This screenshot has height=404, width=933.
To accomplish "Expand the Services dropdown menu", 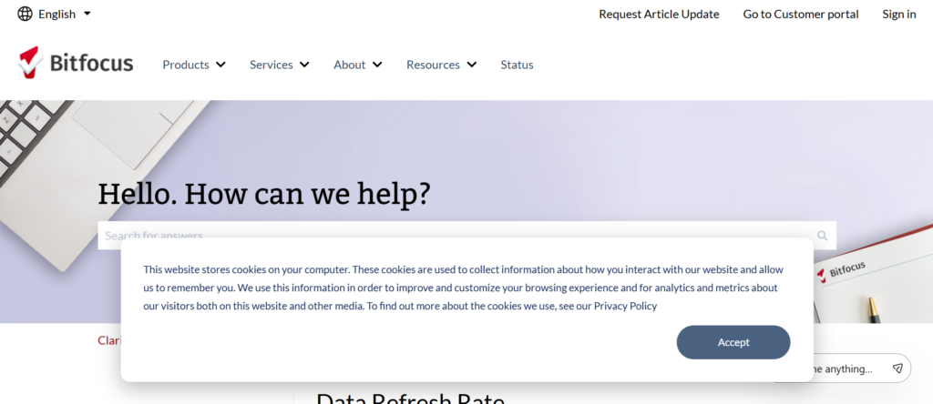I will (x=280, y=65).
